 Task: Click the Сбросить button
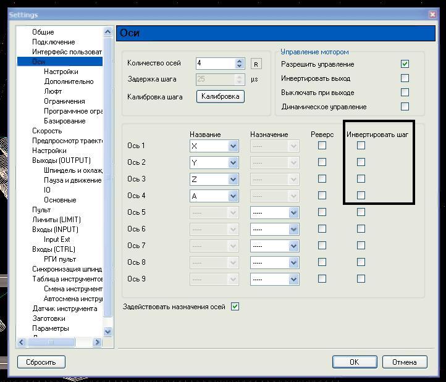41,362
